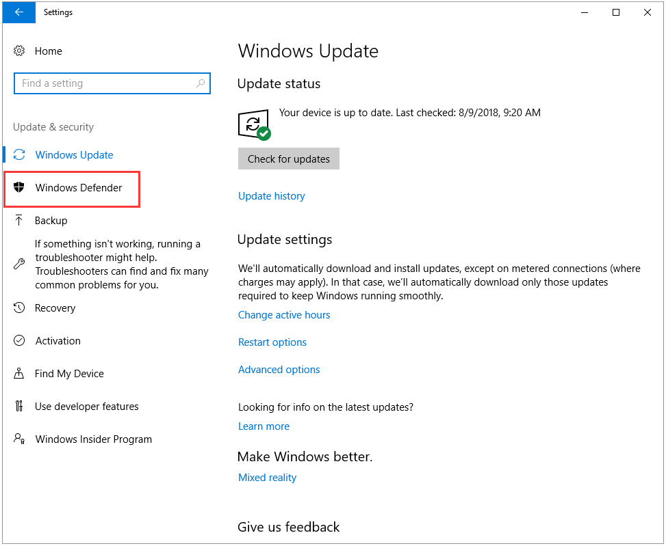
Task: Open Windows Insider Program settings
Action: [x=94, y=439]
